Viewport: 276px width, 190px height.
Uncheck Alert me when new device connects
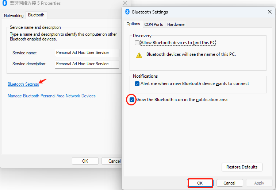[x=137, y=84]
